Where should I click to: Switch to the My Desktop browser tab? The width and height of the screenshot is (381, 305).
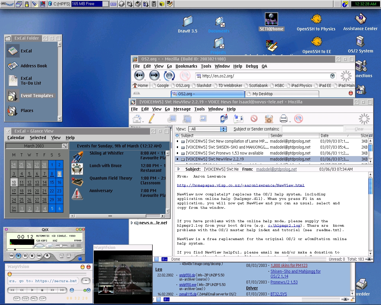click(282, 94)
